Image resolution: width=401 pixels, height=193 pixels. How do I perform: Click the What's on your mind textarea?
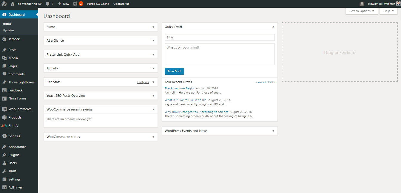[220, 54]
